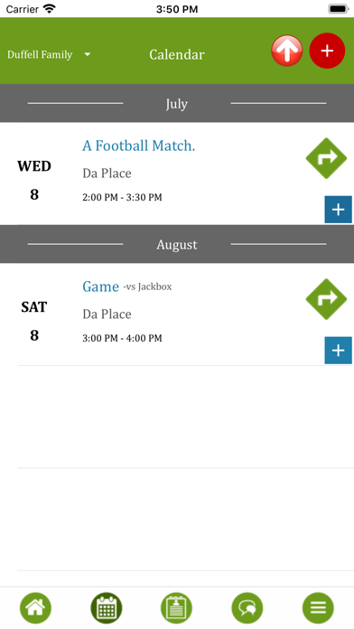Select the SAT 8 date cell
The height and width of the screenshot is (629, 354).
click(34, 321)
